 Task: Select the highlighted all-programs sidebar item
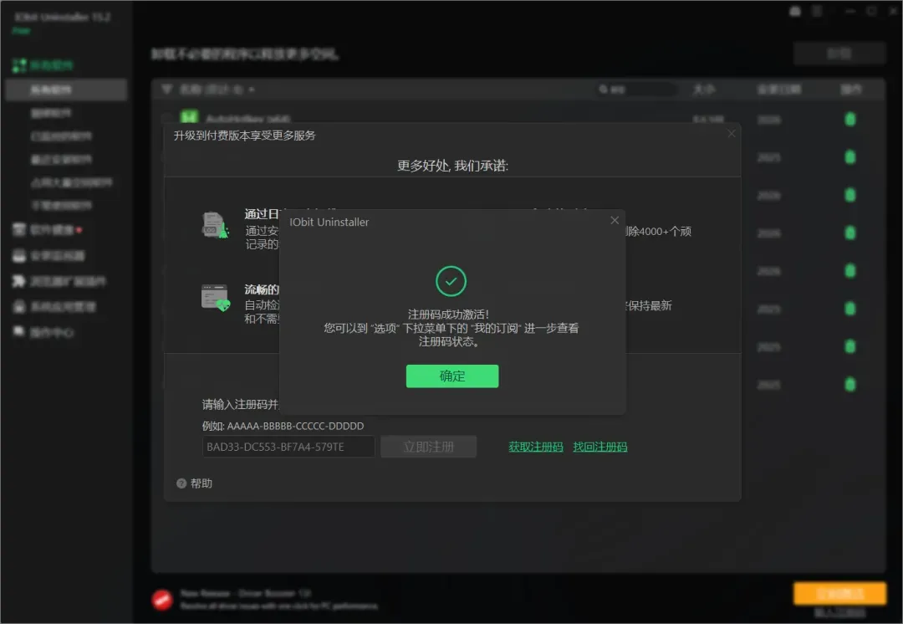pos(66,90)
